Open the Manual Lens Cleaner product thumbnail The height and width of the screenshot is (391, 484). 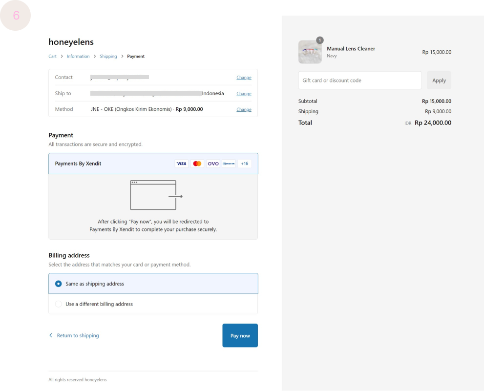(x=310, y=52)
